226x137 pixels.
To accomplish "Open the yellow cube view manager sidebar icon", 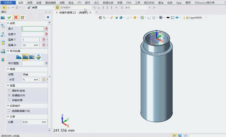I will coord(3,43).
